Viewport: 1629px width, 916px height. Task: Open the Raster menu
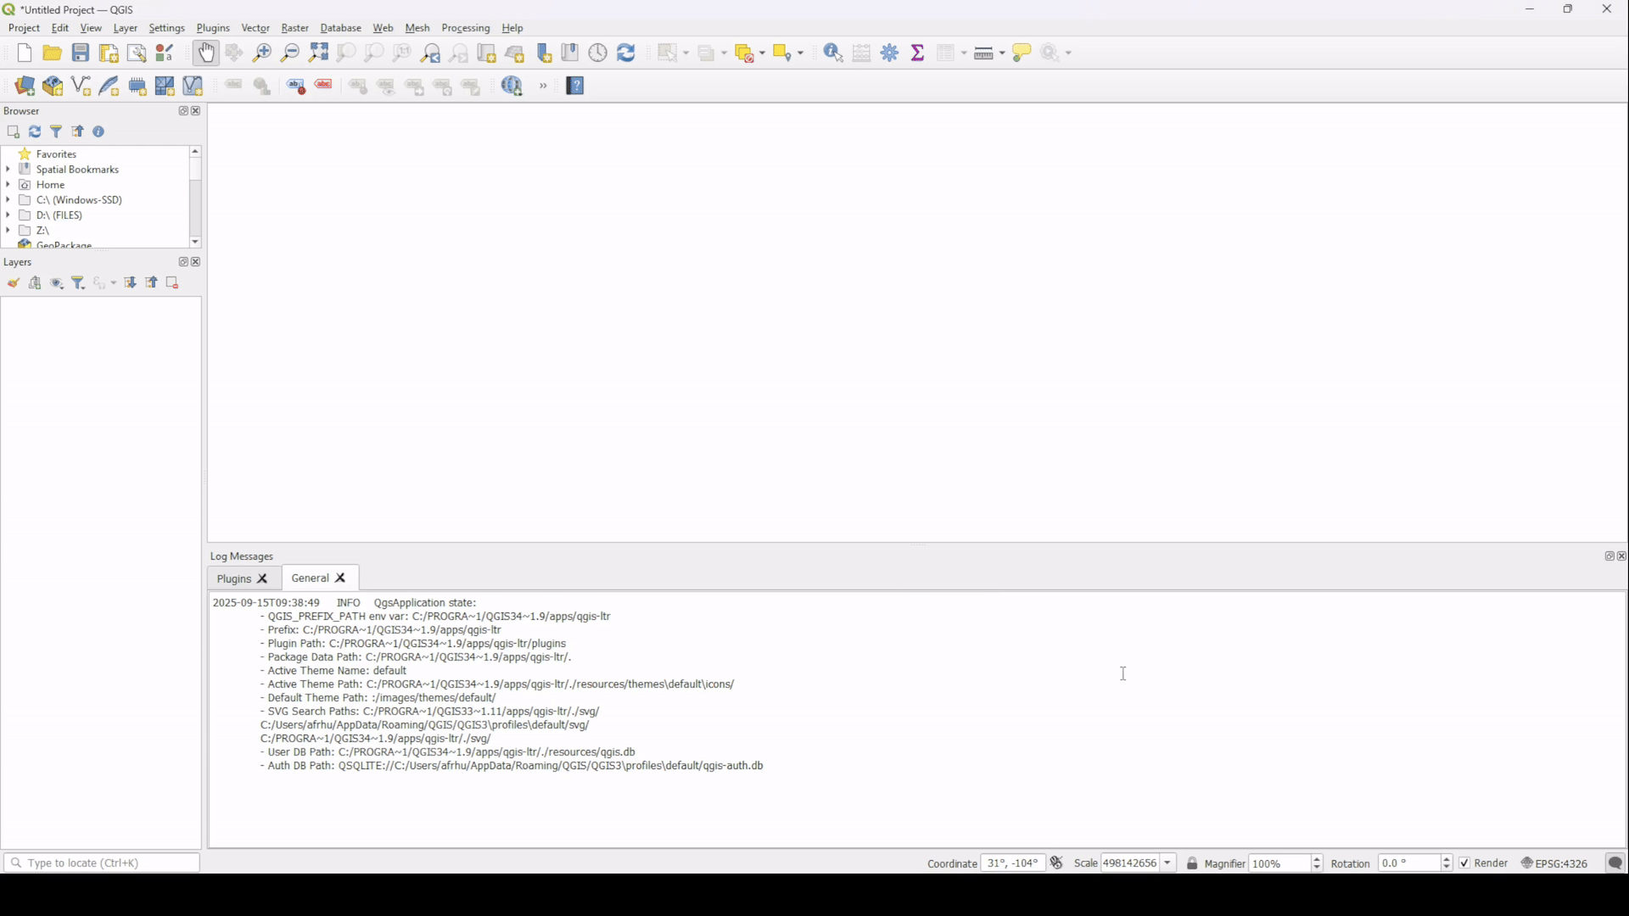tap(295, 28)
